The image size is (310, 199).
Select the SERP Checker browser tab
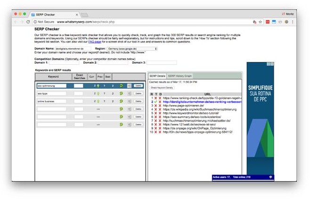[x=52, y=14]
